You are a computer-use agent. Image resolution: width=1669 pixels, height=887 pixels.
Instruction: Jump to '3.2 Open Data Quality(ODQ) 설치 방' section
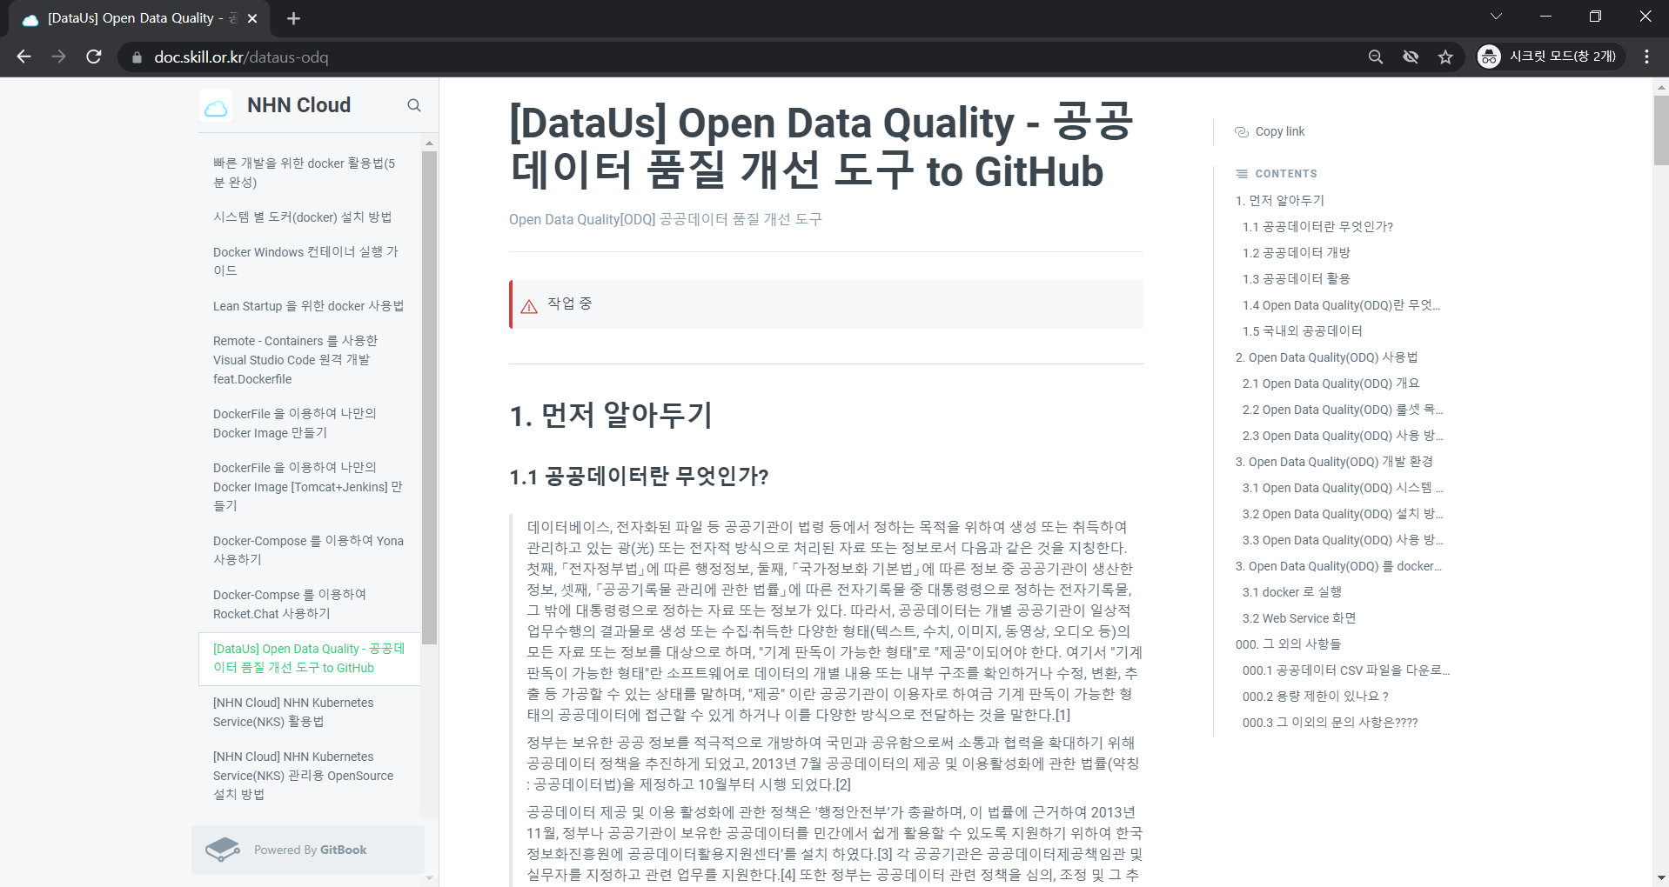pyautogui.click(x=1343, y=514)
